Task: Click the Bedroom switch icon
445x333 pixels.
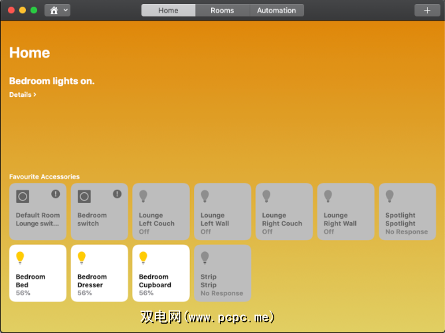Action: tap(84, 196)
